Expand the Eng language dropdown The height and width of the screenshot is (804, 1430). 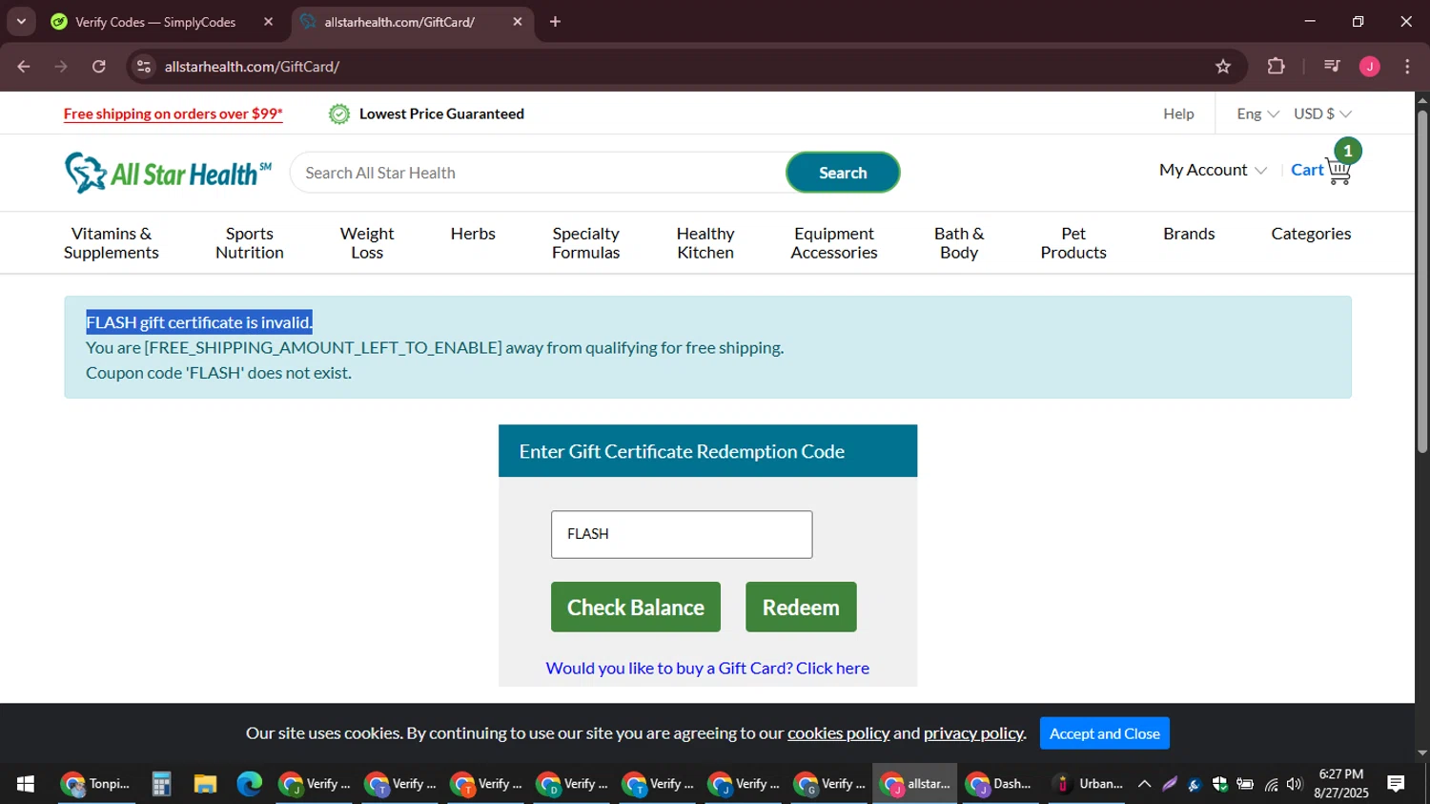click(x=1257, y=113)
